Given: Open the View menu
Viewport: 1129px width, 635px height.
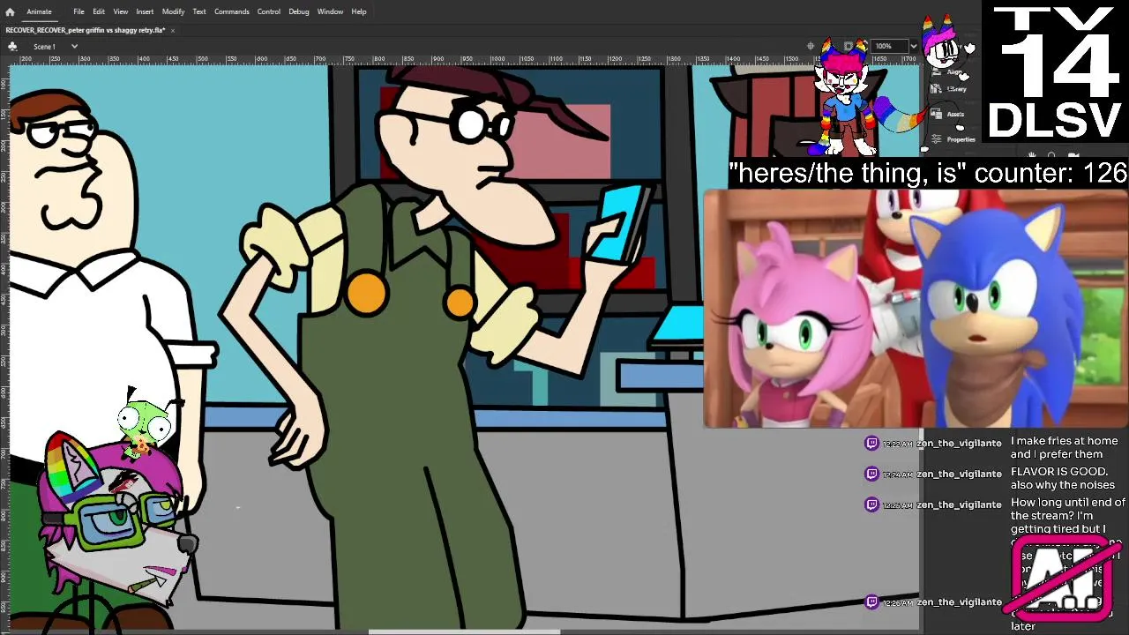Looking at the screenshot, I should 121,11.
